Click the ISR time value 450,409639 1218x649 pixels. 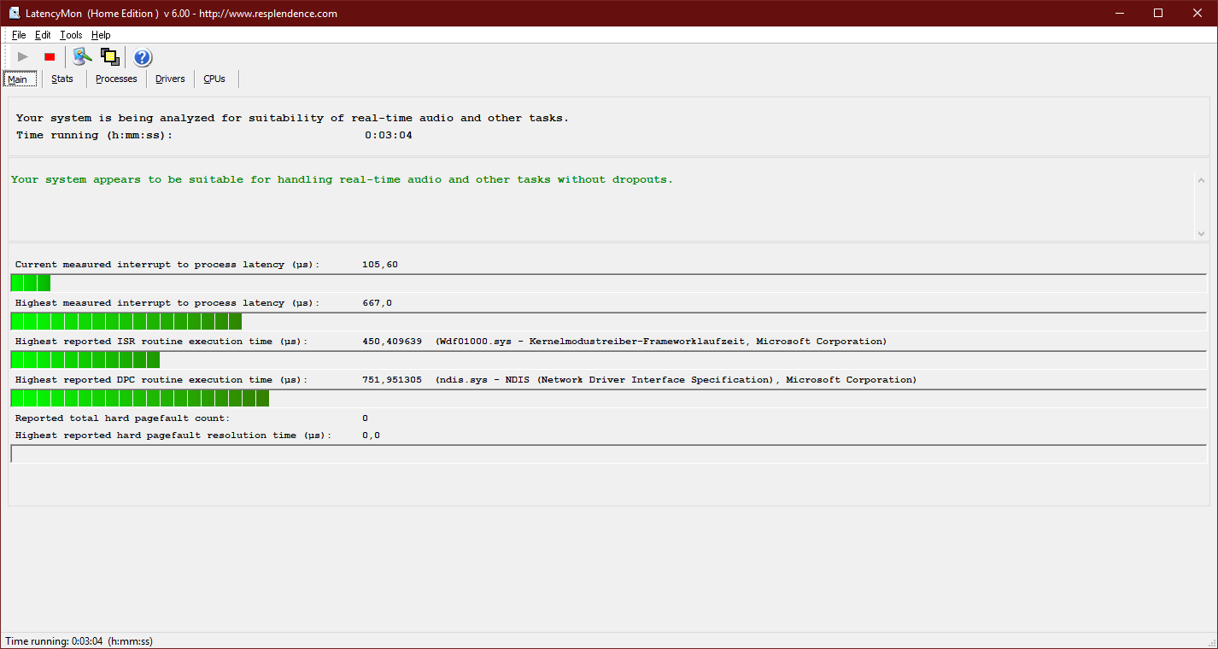(392, 342)
